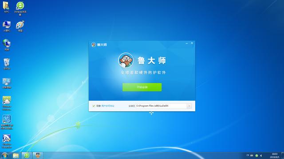The image size is (284, 159).
Task: Show hidden tray icons arrow
Action: [x=261, y=155]
